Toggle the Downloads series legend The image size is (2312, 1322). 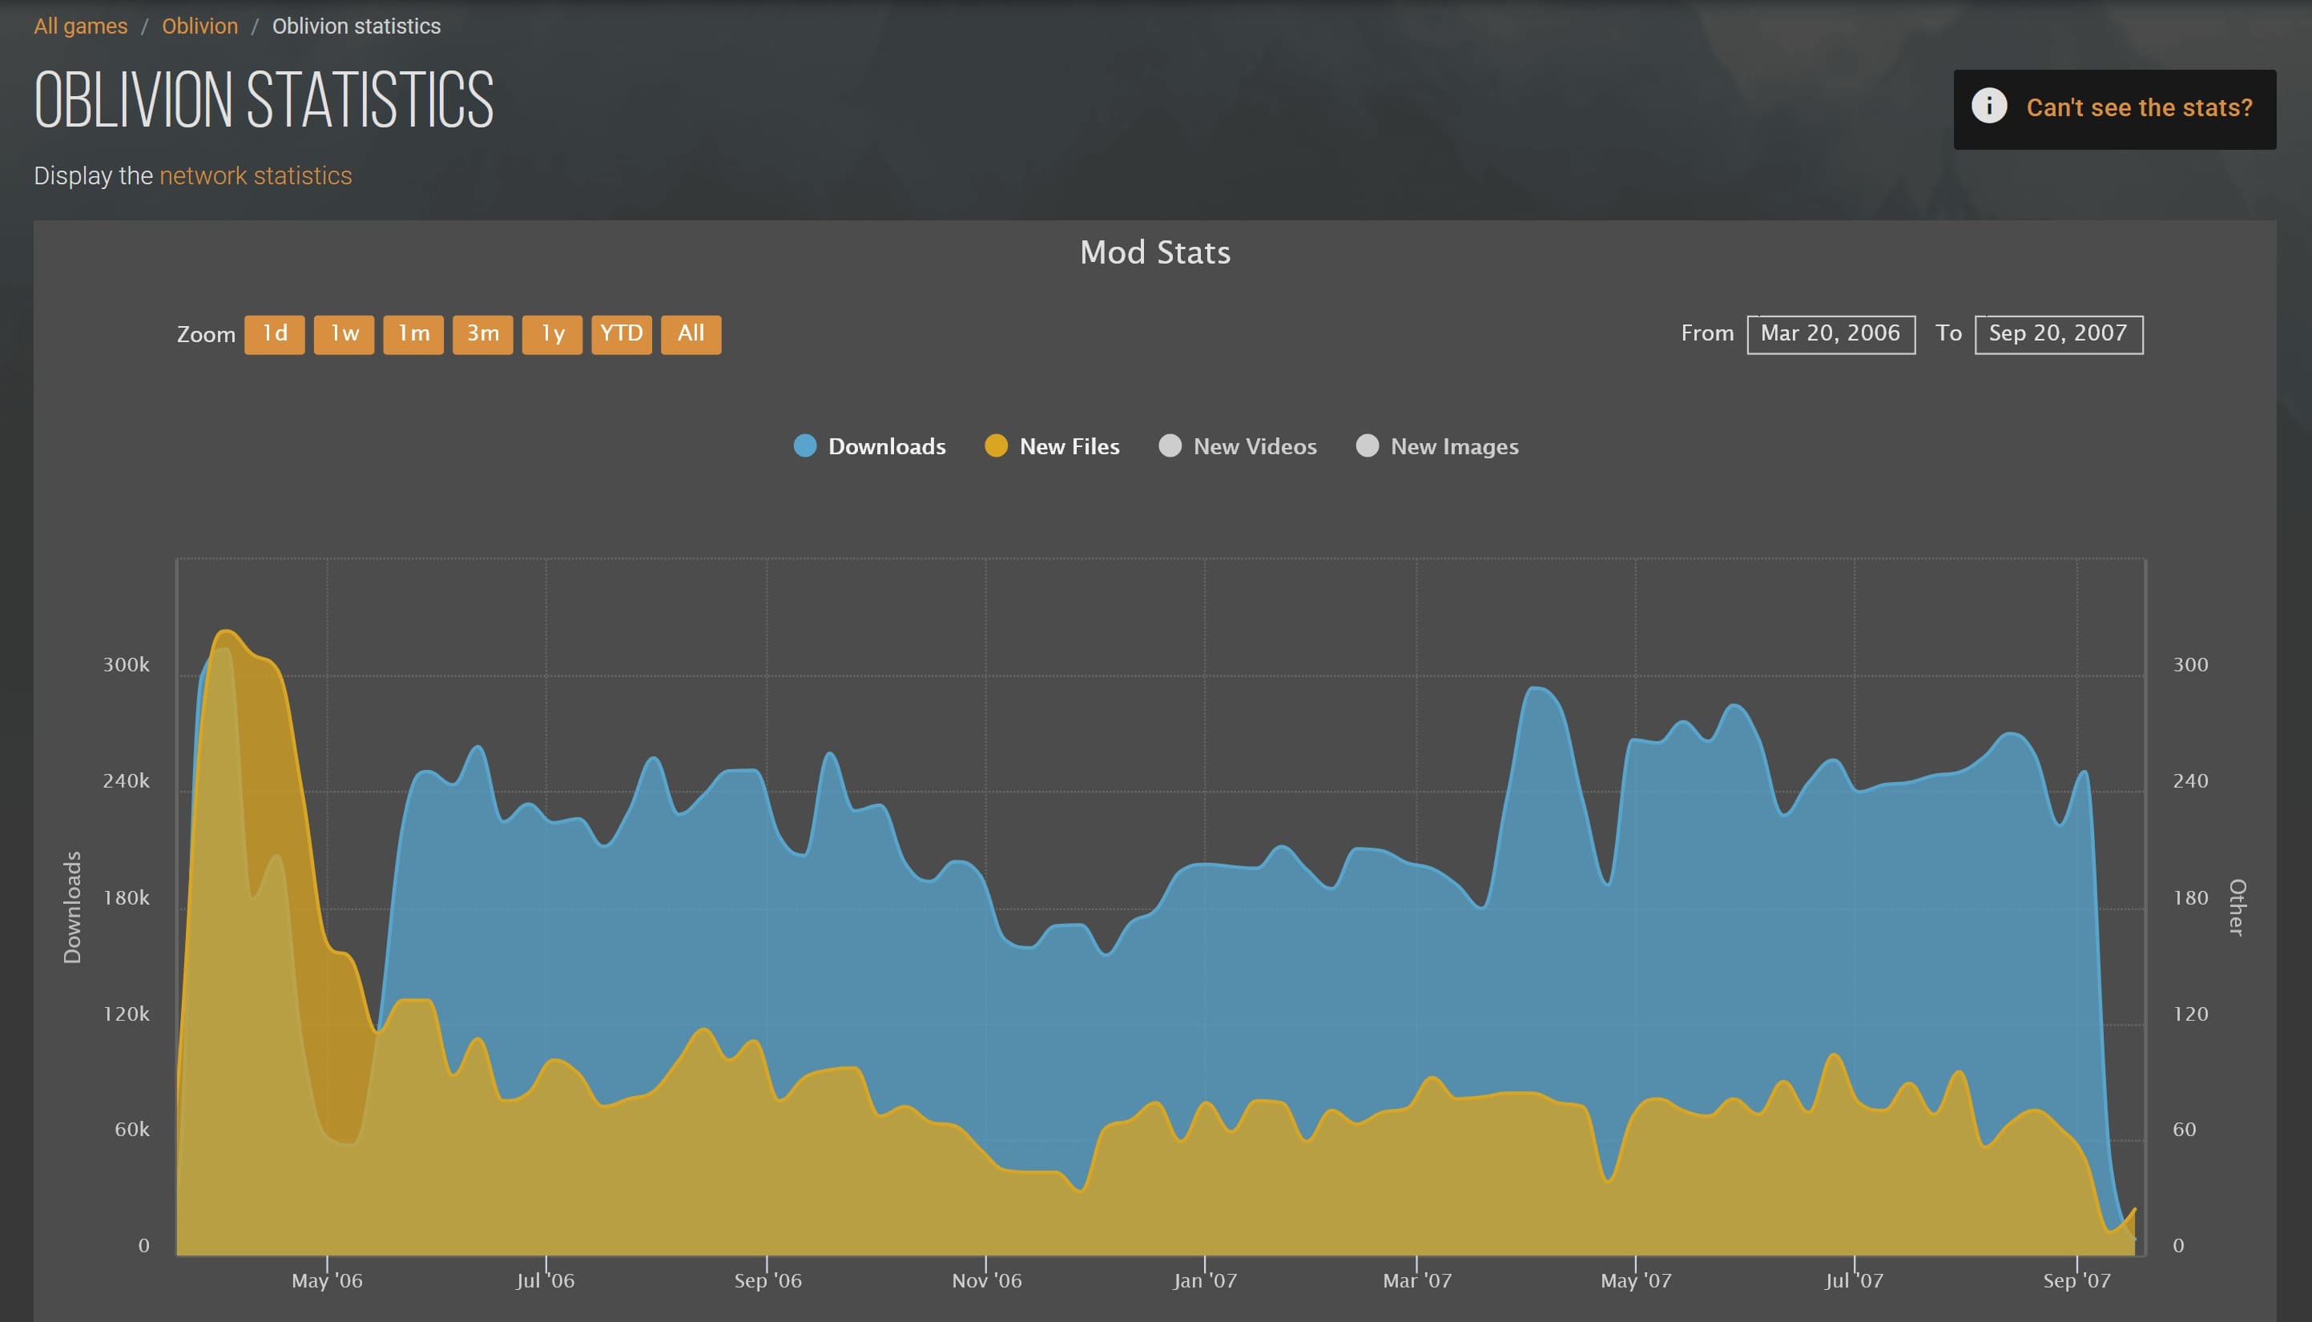click(x=886, y=447)
